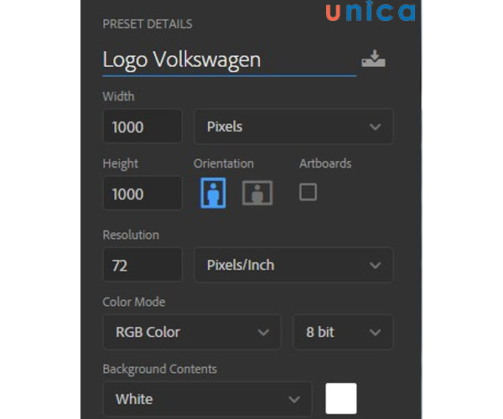Click the white background color swatch

[x=341, y=398]
